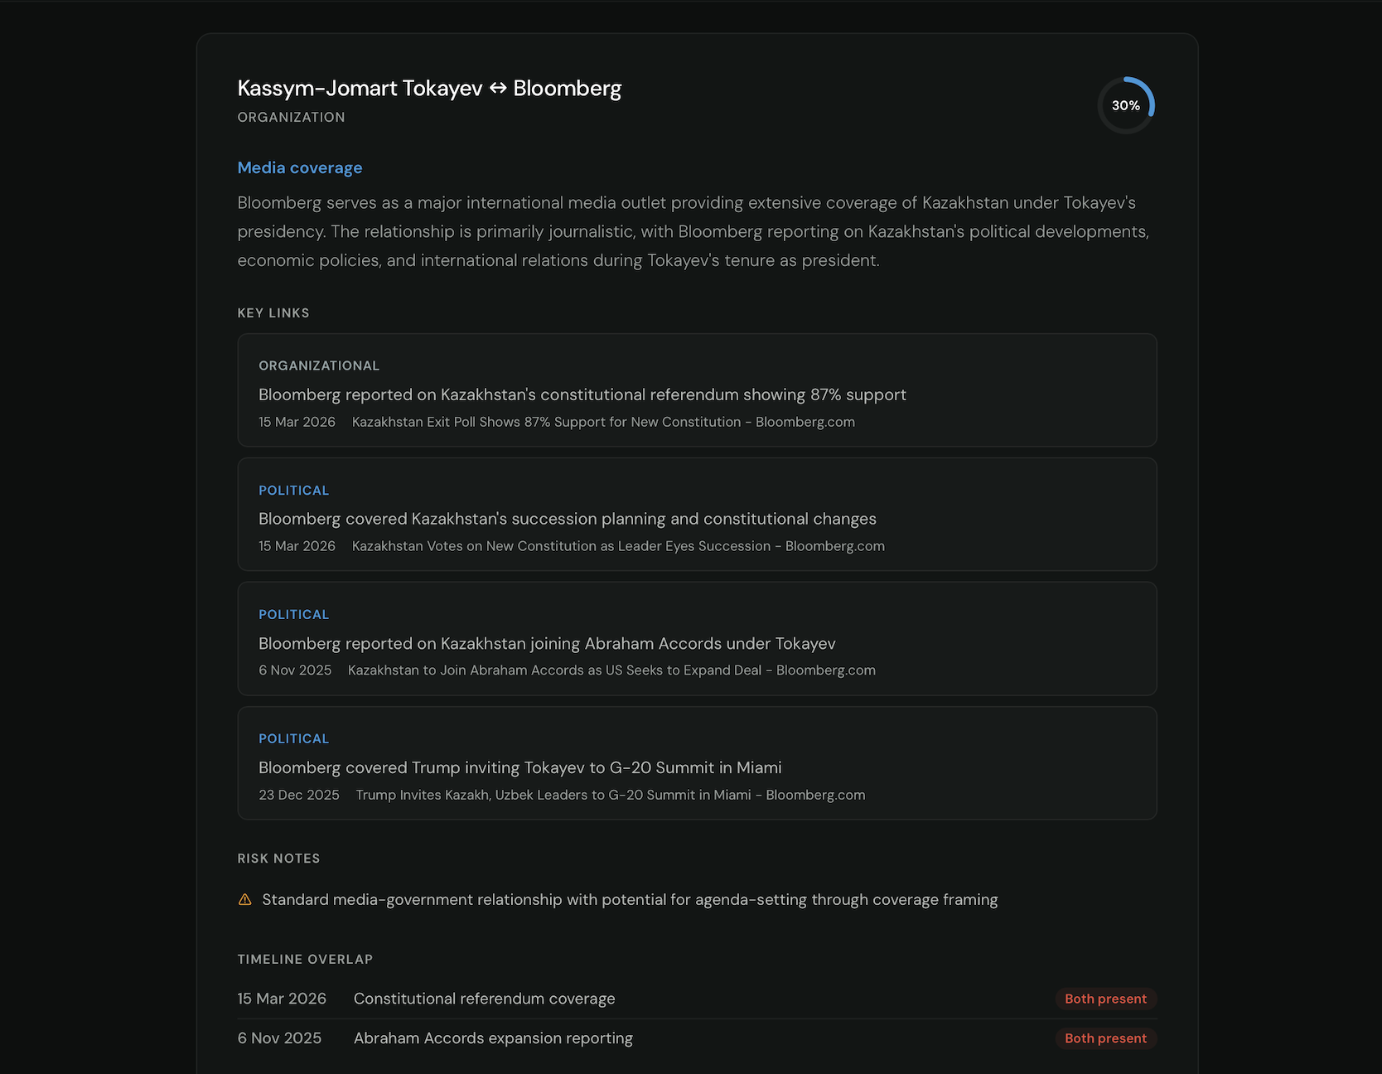The width and height of the screenshot is (1382, 1074).
Task: Click the 'ORGANIZATION' subtitle under the title
Action: (292, 118)
